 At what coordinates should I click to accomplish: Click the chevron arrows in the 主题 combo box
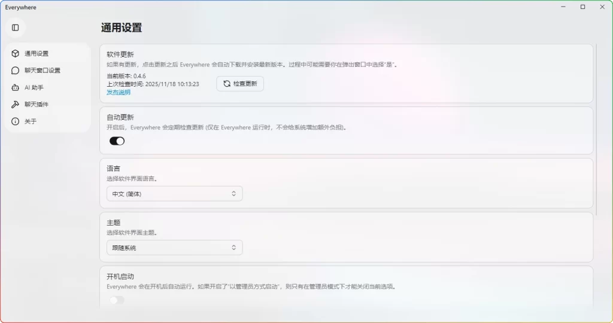click(x=234, y=248)
